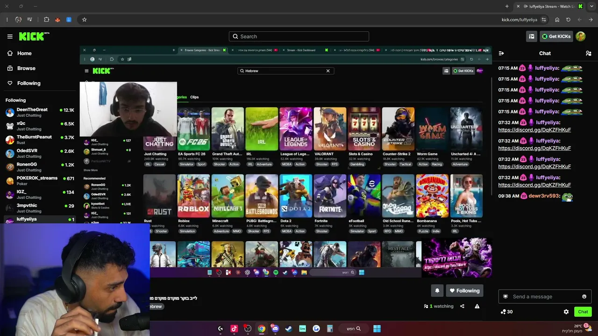This screenshot has height=336, width=598.
Task: Select luffyeliya in the Following list
Action: pos(40,219)
